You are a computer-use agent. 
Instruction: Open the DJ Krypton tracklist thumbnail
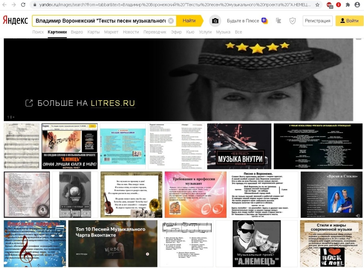[x=27, y=195]
